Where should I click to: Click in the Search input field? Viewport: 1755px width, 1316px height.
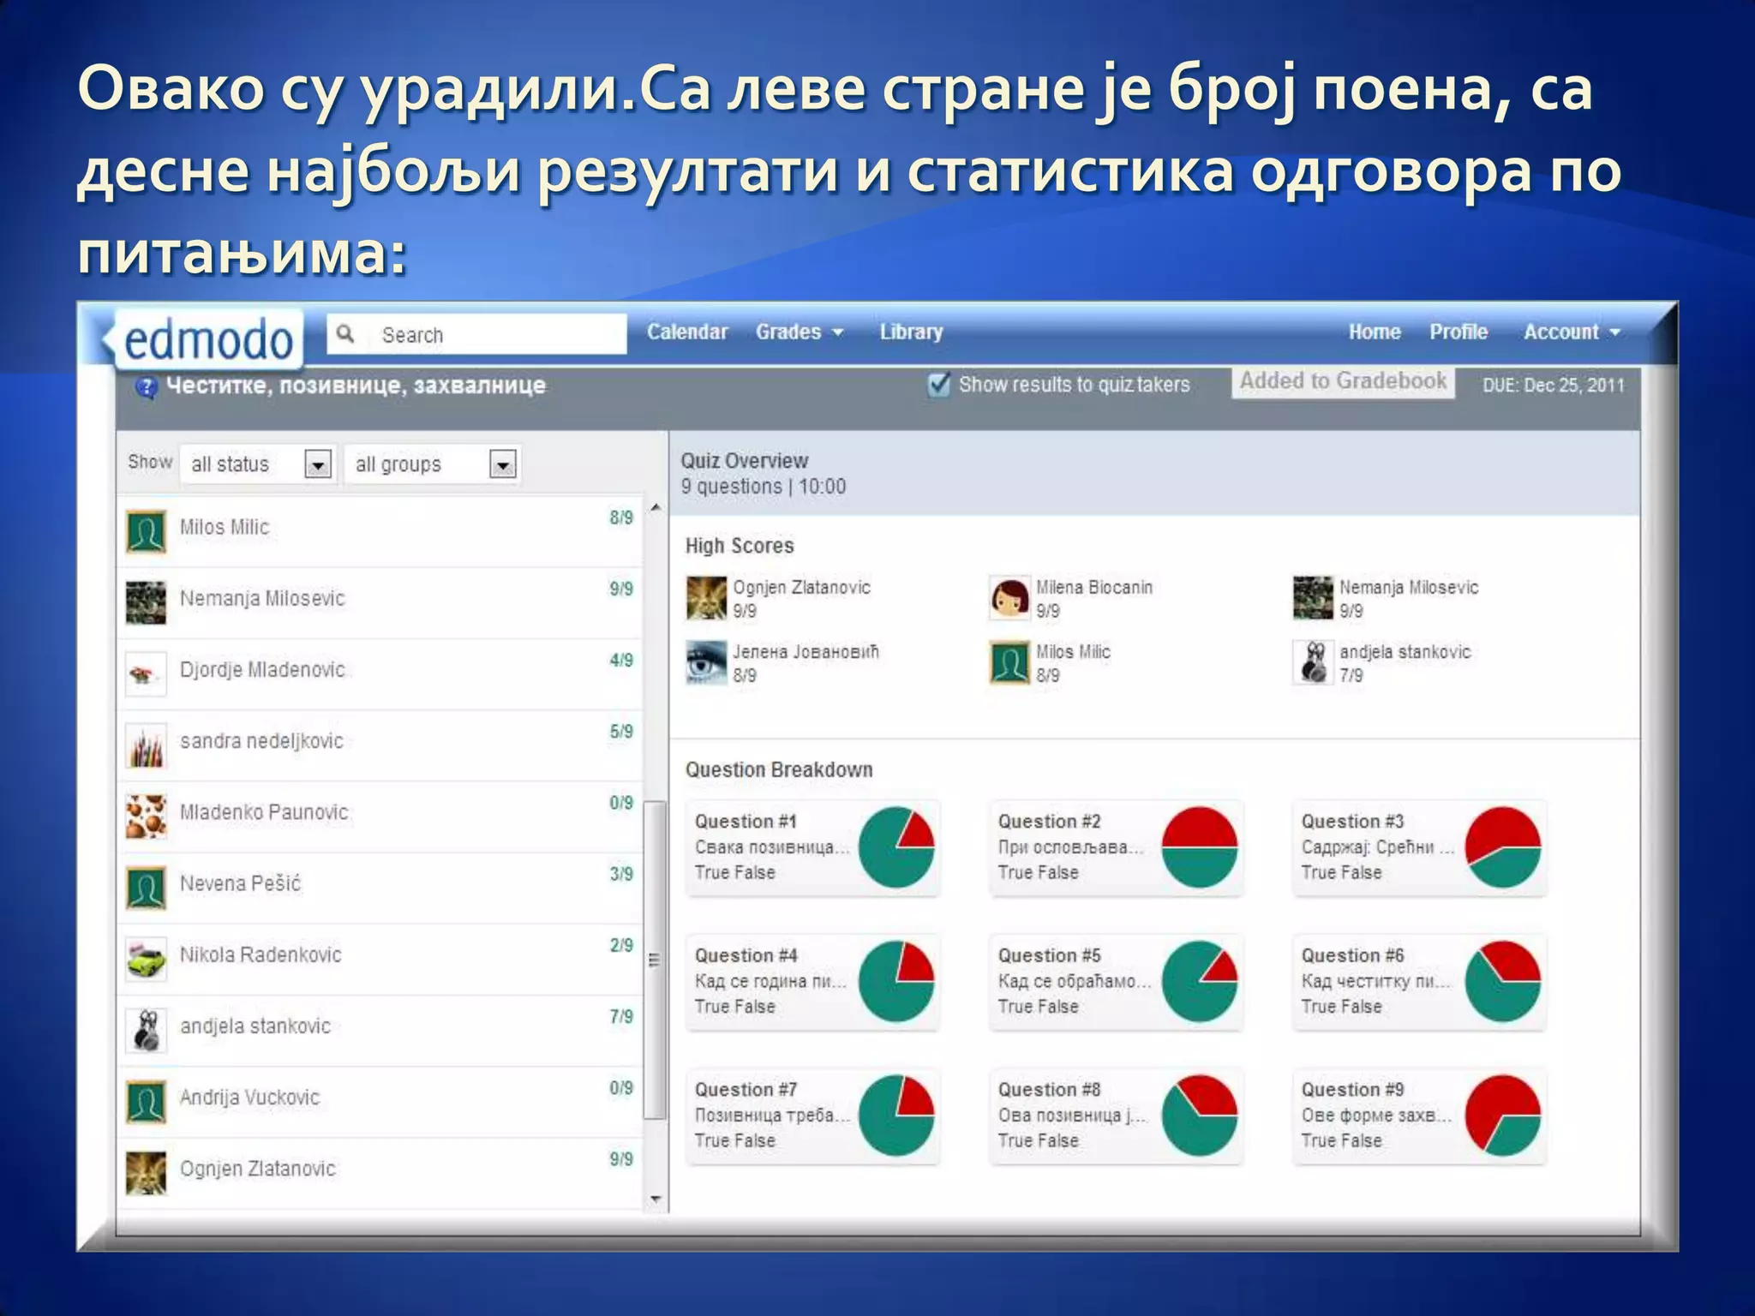pos(497,335)
